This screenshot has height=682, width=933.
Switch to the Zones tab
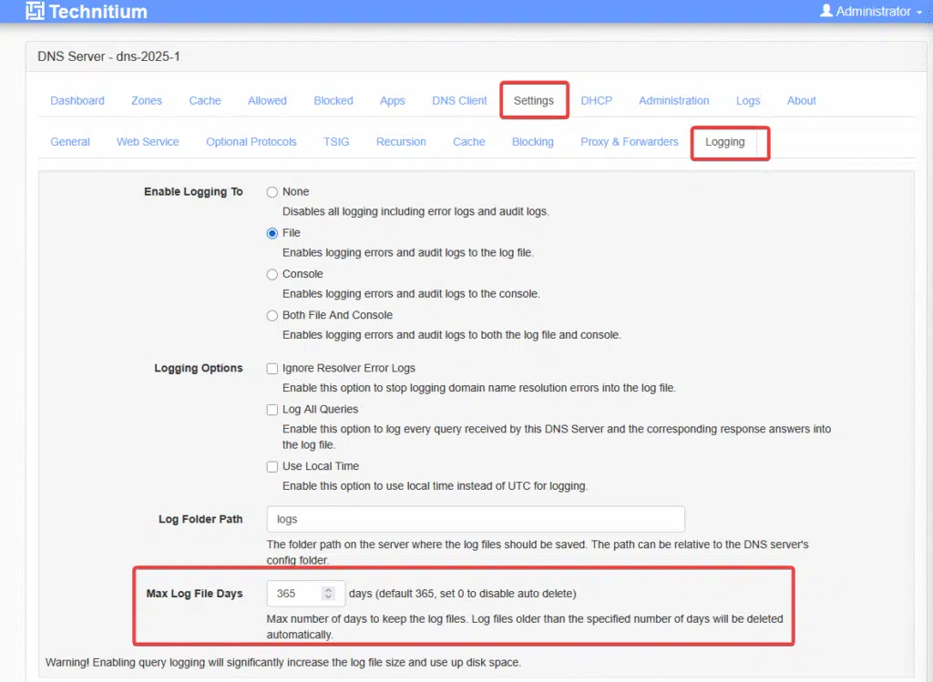click(147, 101)
